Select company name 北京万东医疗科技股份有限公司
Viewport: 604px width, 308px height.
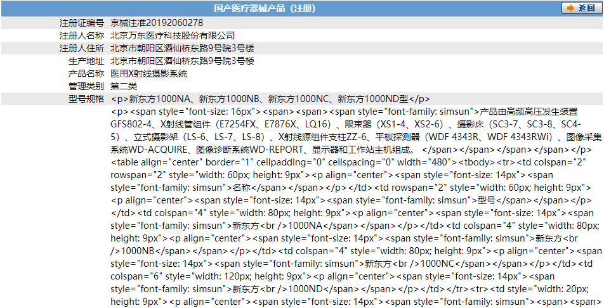click(x=173, y=35)
